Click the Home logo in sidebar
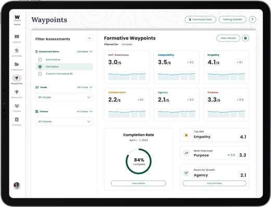 [17, 20]
